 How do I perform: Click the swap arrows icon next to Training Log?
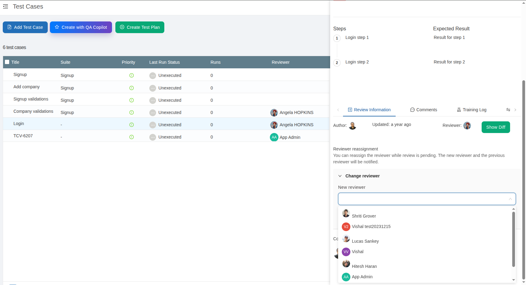(x=508, y=110)
